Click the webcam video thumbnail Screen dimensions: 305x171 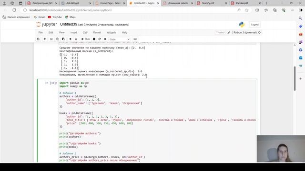281,149
